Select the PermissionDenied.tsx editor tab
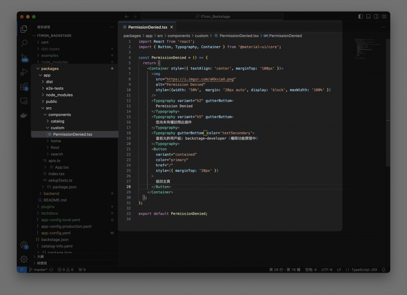This screenshot has height=295, width=407. point(147,27)
